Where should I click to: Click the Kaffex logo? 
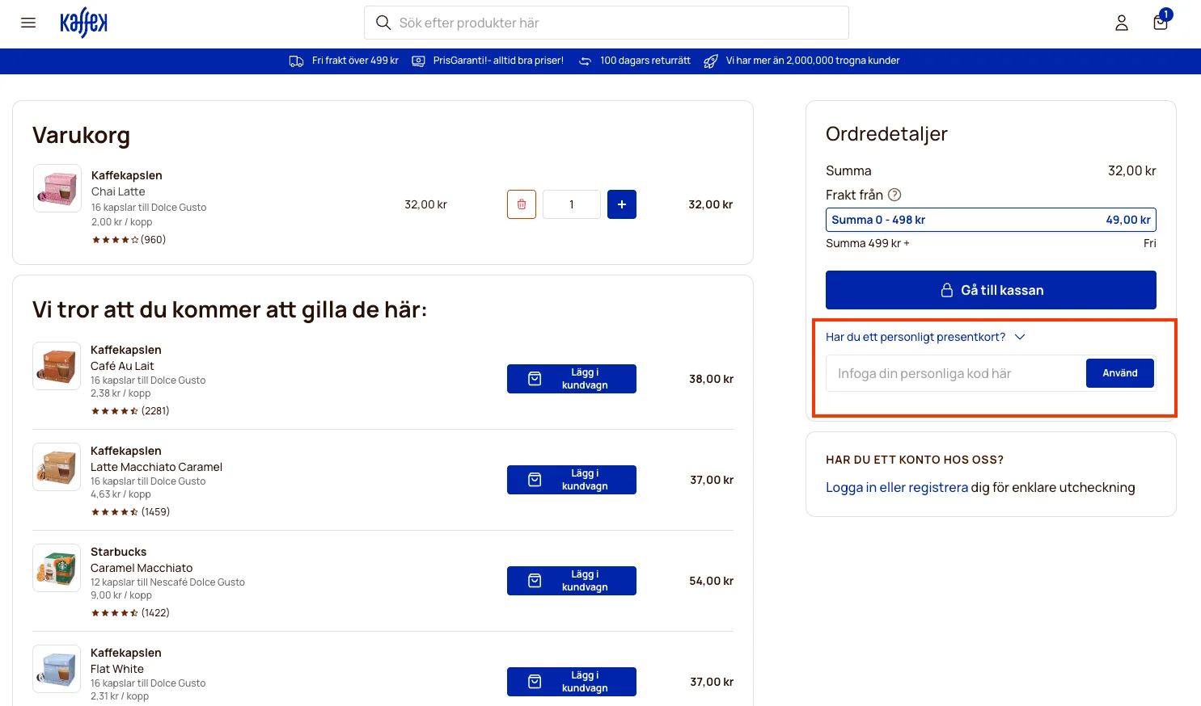(83, 23)
